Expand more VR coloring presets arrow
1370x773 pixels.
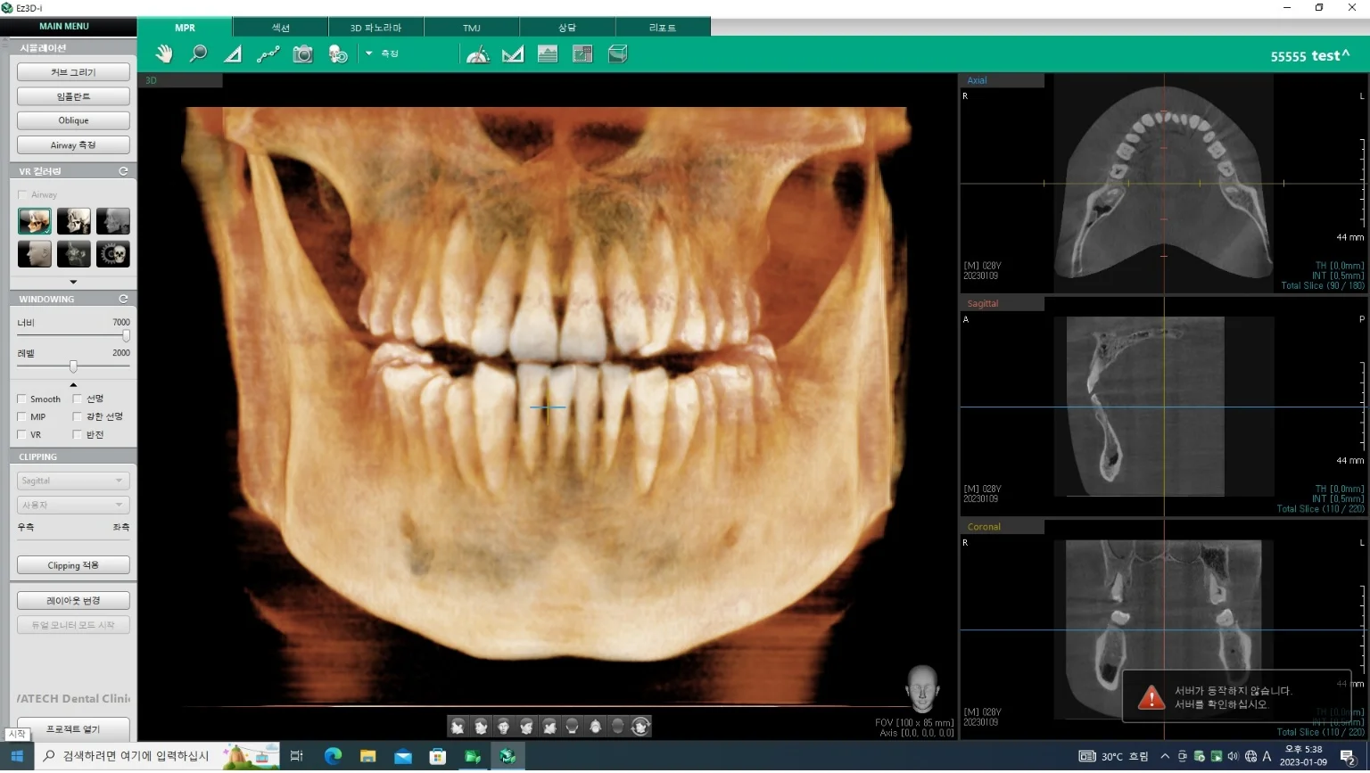tap(73, 282)
